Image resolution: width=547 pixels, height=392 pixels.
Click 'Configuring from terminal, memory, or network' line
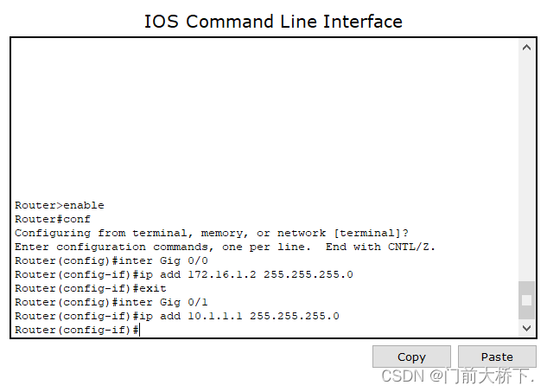pyautogui.click(x=212, y=233)
